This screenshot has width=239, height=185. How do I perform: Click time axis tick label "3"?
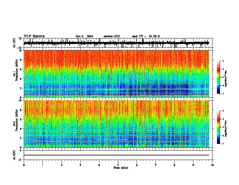[x=80, y=165]
